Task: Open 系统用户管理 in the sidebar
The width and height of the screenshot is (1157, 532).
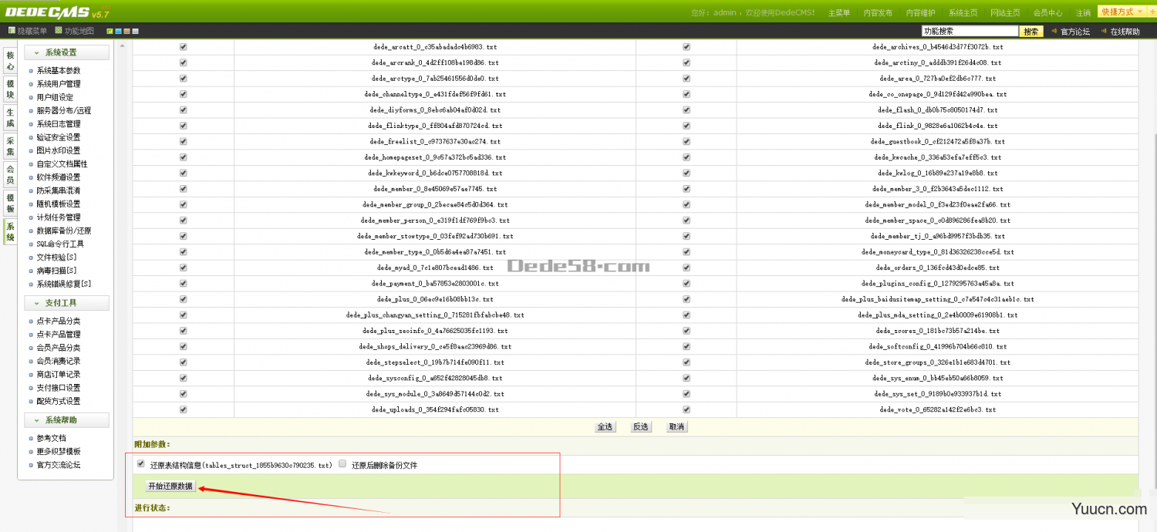Action: 59,84
